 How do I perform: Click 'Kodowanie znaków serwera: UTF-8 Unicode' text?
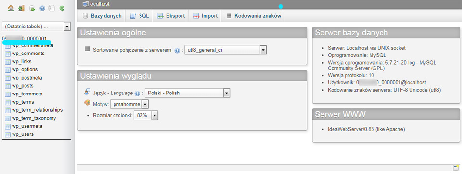[384, 90]
